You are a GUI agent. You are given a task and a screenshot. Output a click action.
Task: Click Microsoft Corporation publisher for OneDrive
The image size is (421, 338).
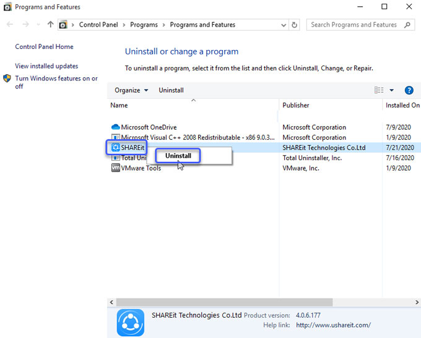pyautogui.click(x=314, y=127)
